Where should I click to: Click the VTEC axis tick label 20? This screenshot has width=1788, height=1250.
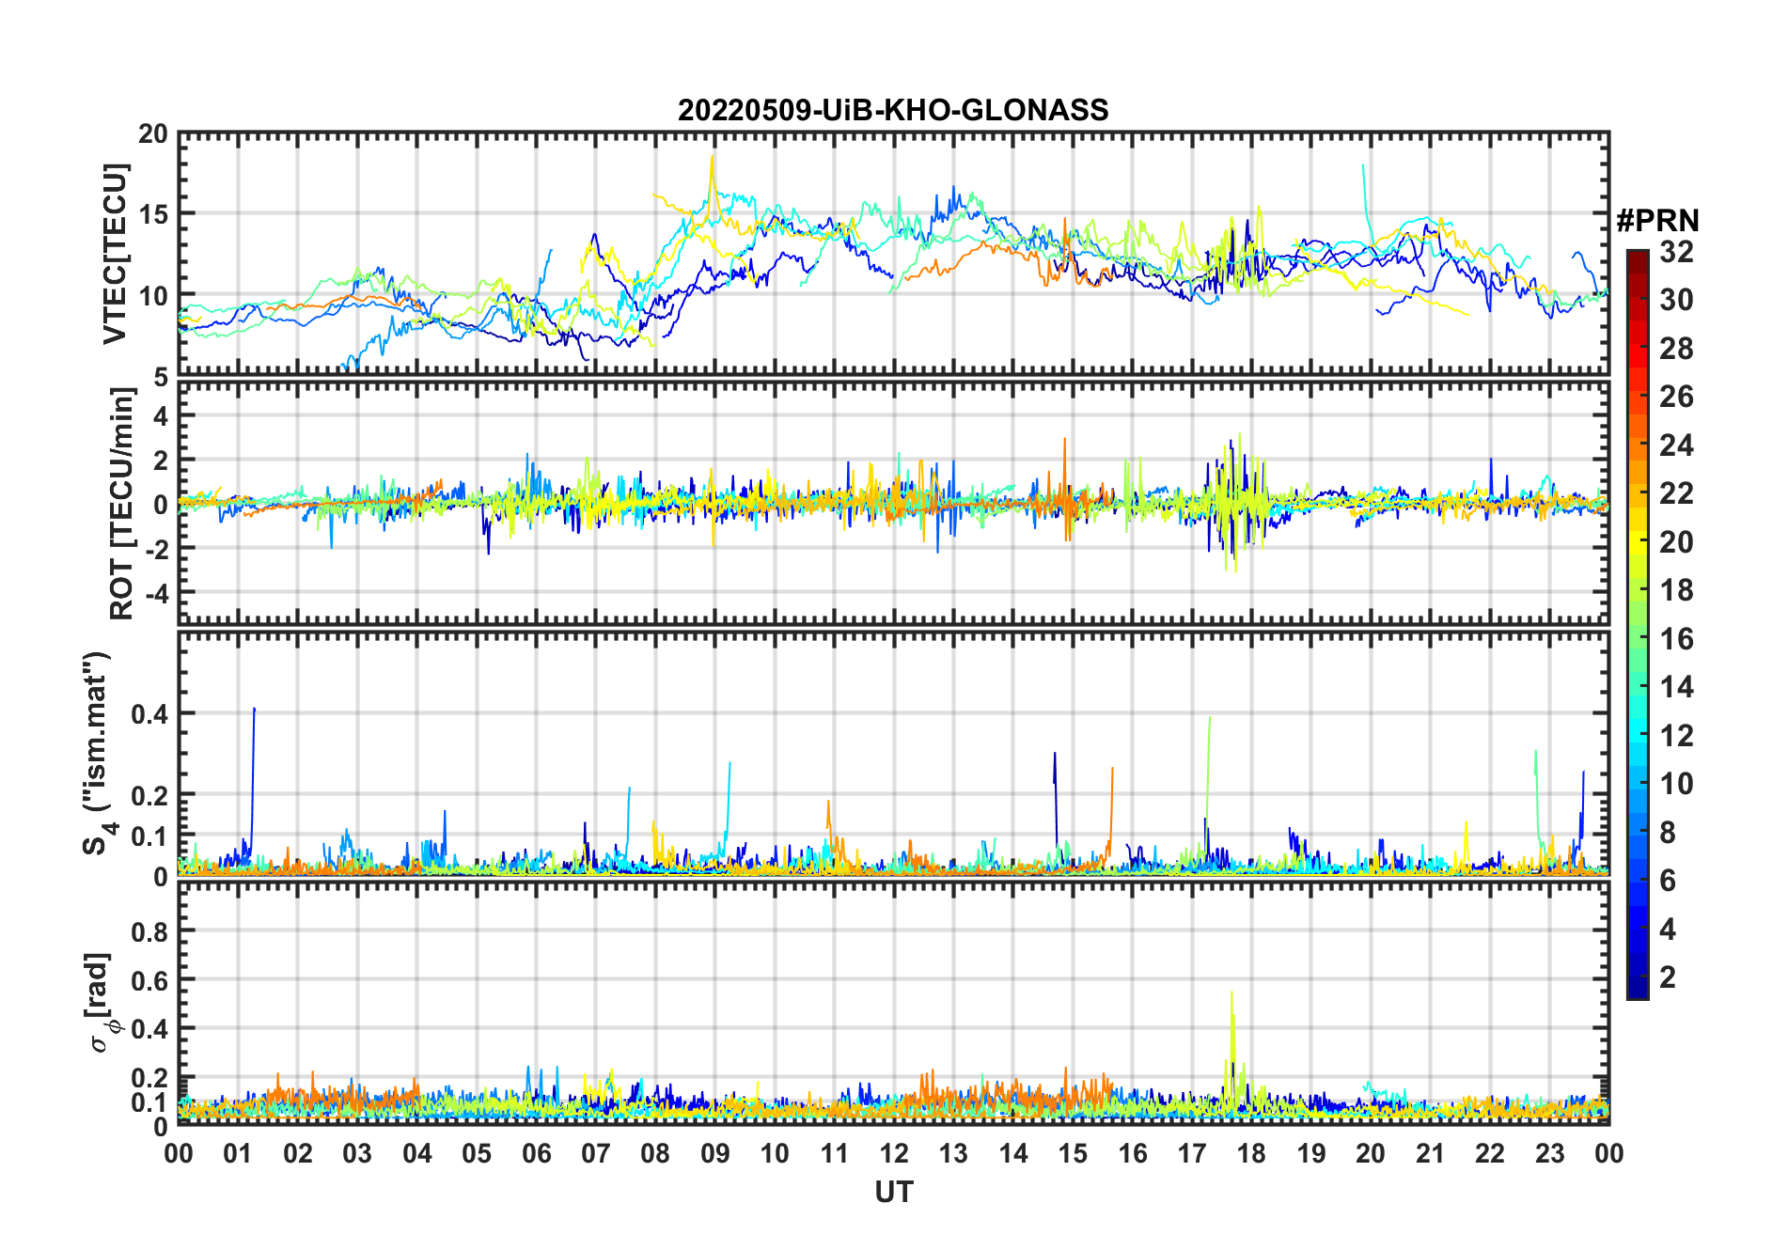point(152,134)
